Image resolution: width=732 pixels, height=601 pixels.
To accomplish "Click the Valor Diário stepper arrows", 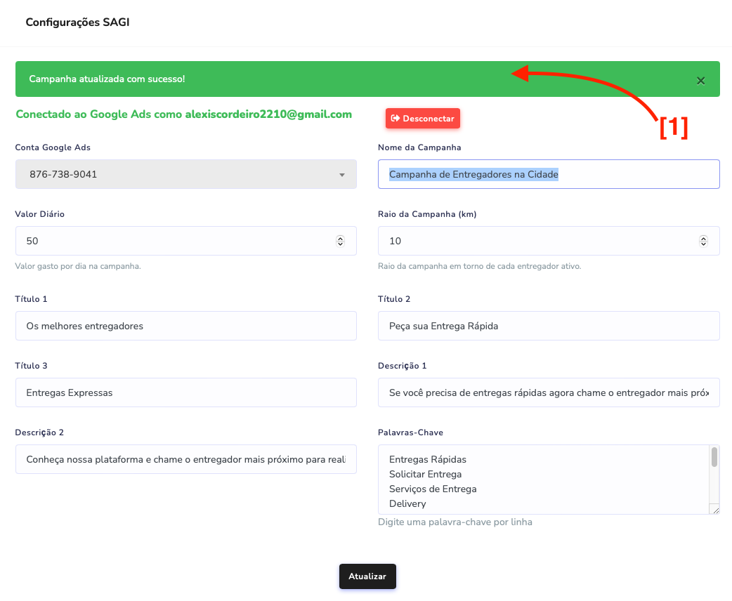I will click(341, 241).
